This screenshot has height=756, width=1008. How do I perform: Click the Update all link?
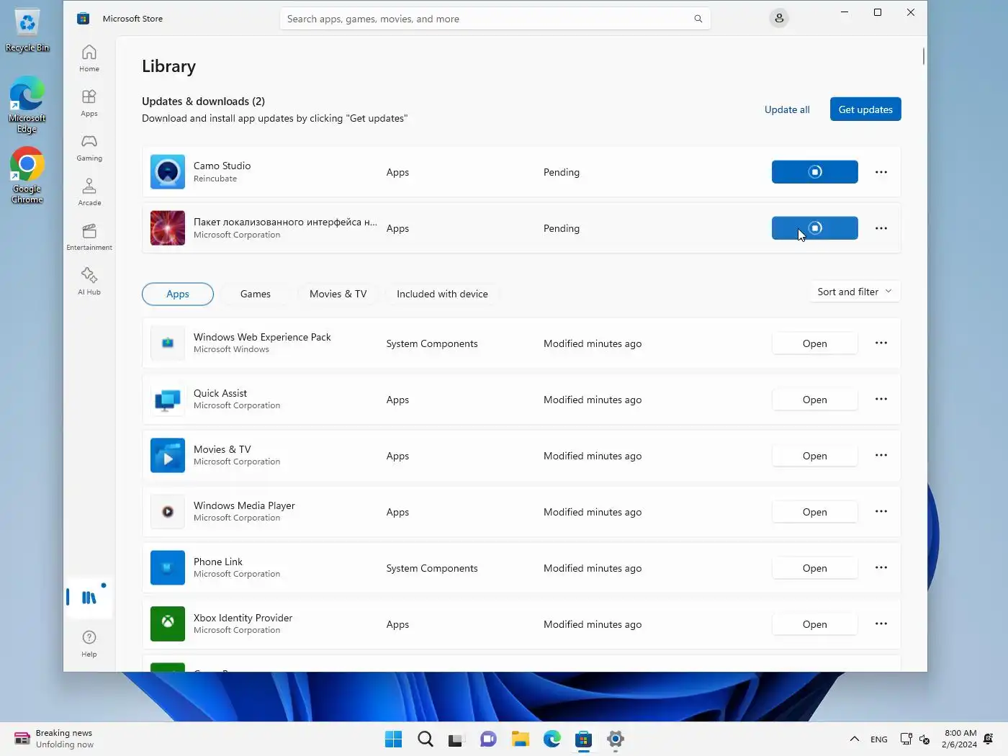coord(787,109)
